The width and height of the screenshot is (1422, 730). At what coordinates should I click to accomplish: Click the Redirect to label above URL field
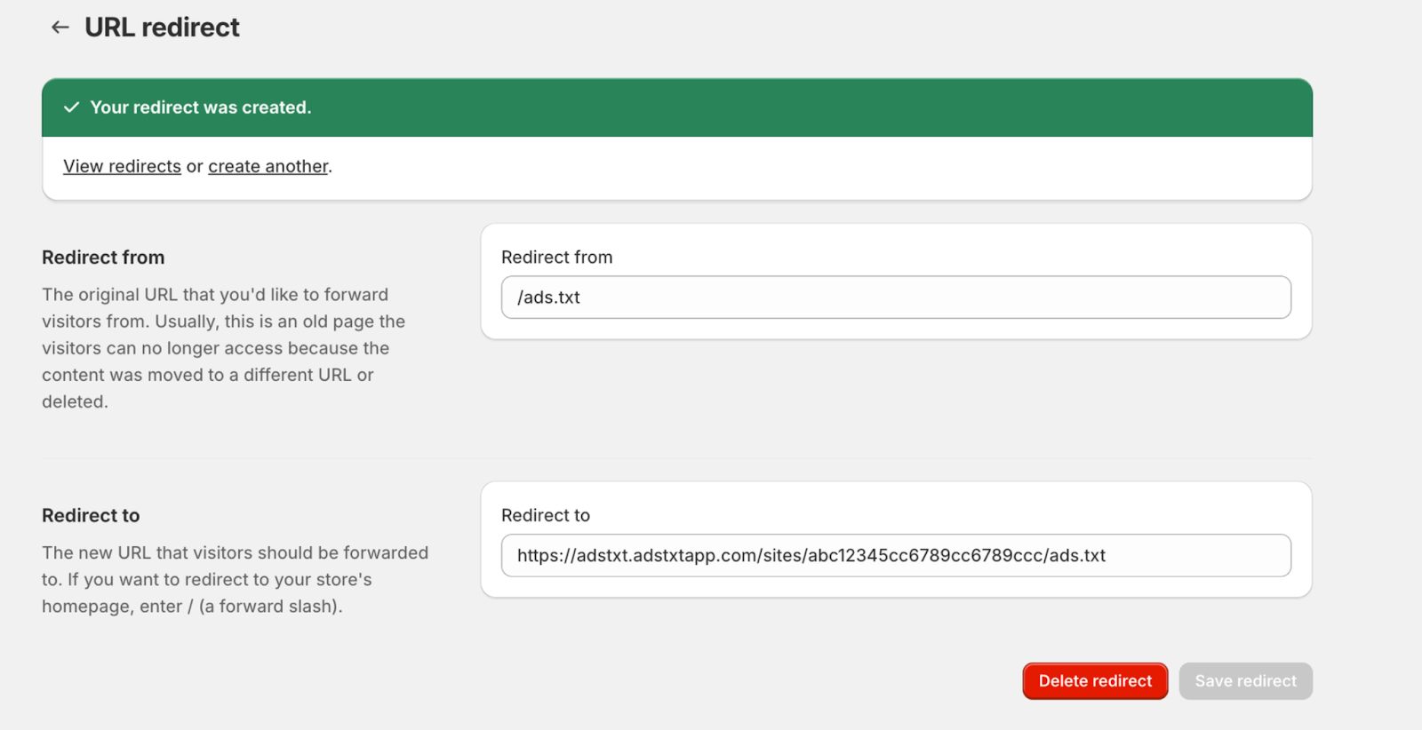pyautogui.click(x=545, y=516)
